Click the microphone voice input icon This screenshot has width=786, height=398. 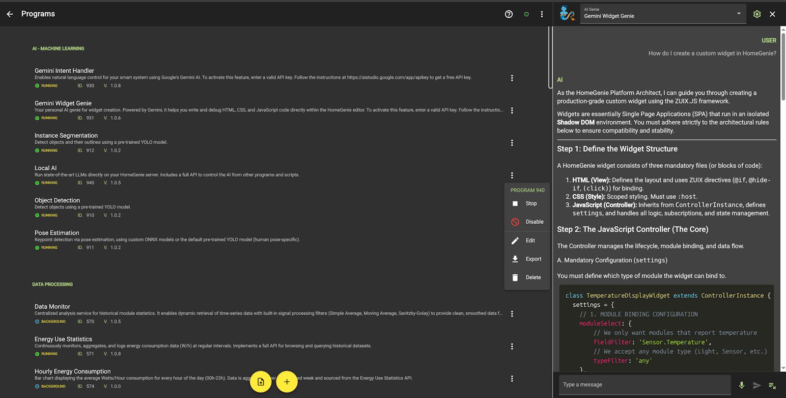click(x=742, y=385)
